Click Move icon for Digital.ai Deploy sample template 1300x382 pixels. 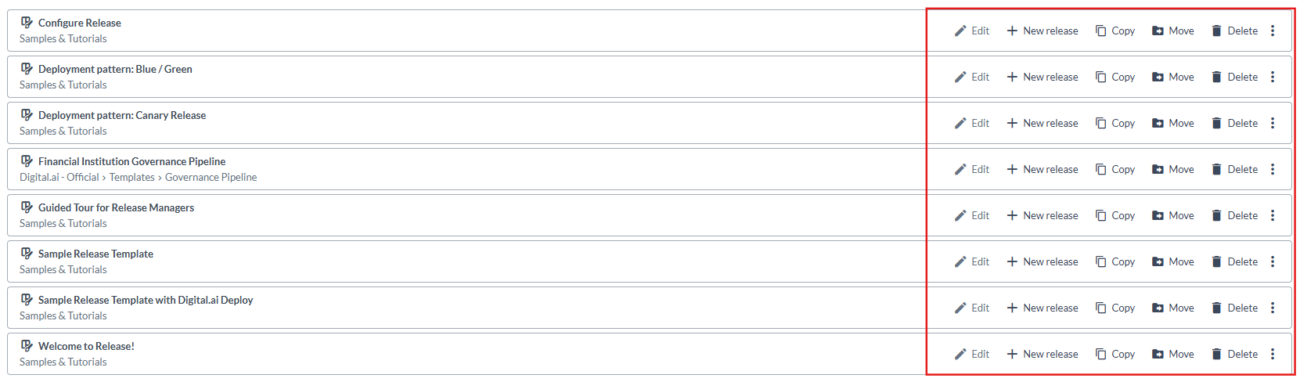tap(1158, 308)
